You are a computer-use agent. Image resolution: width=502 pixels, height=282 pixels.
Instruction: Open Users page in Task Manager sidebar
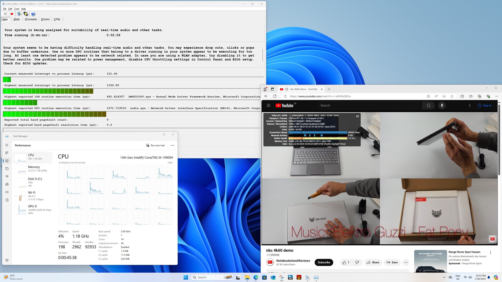click(x=7, y=184)
